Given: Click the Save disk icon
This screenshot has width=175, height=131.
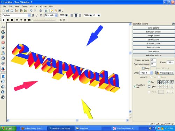Looking at the screenshot, I should coord(12,11).
